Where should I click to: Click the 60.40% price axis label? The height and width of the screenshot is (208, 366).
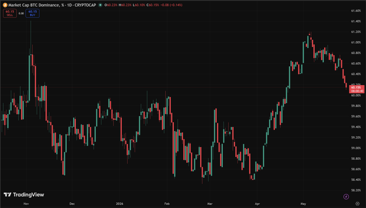[x=356, y=74]
